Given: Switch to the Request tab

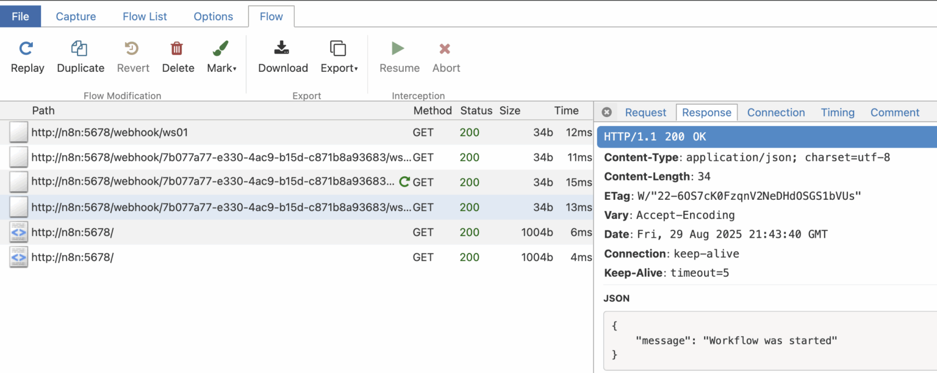Looking at the screenshot, I should (x=645, y=112).
